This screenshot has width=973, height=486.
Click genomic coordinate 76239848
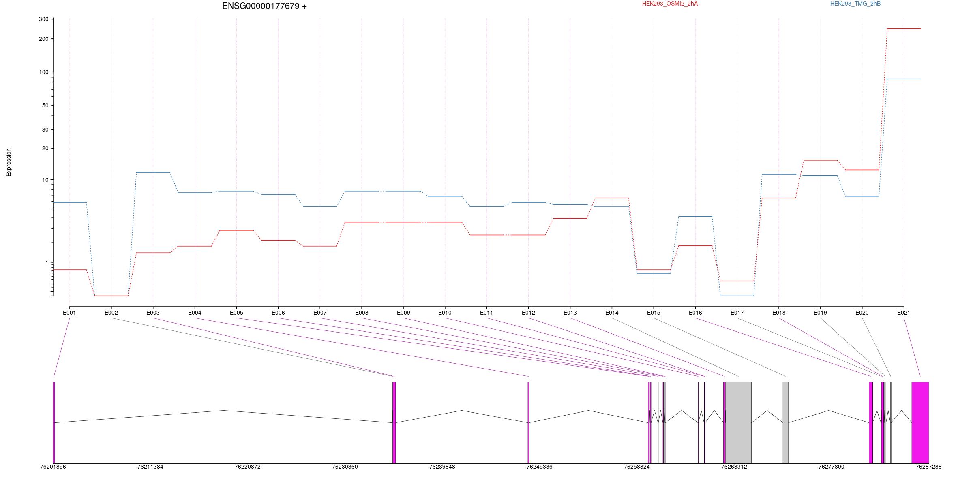442,467
